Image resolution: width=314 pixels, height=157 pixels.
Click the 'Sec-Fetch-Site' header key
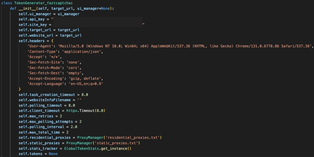point(44,63)
